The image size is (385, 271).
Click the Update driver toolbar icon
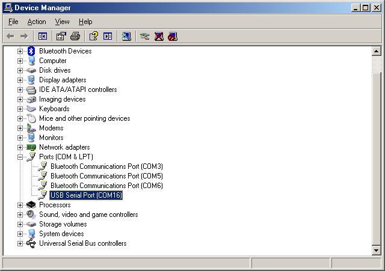tap(145, 37)
